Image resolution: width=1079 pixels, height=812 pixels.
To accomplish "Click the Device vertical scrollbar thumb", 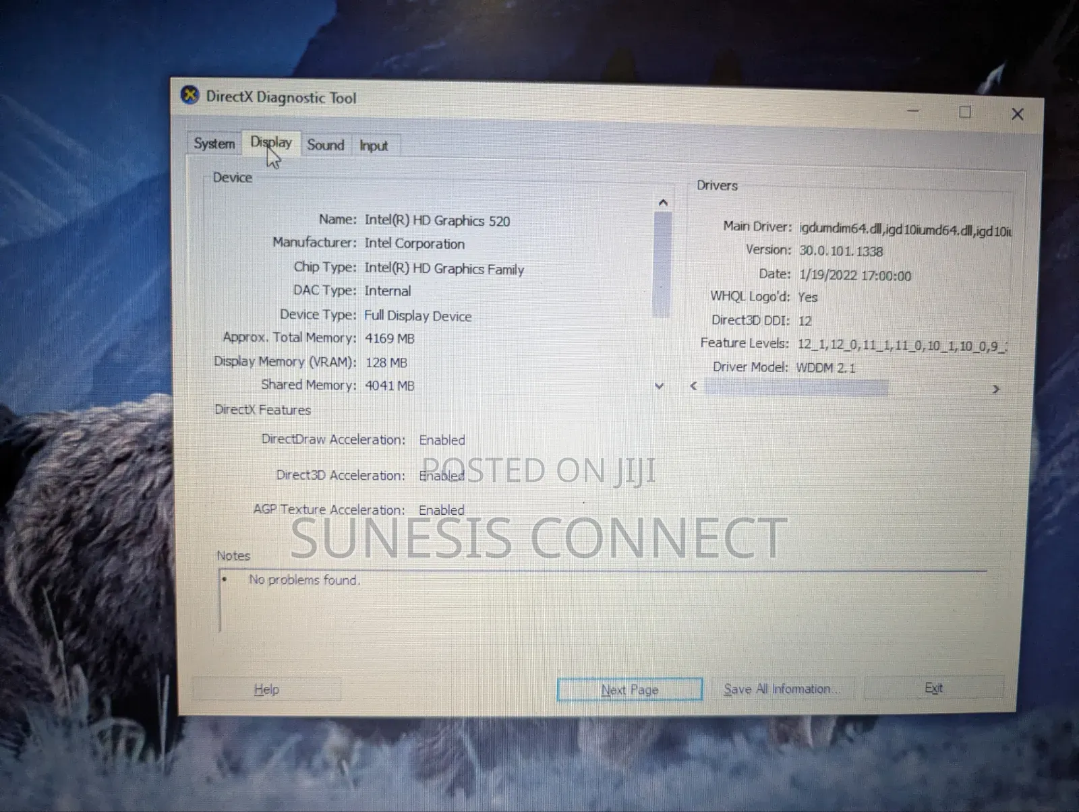I will [x=662, y=265].
